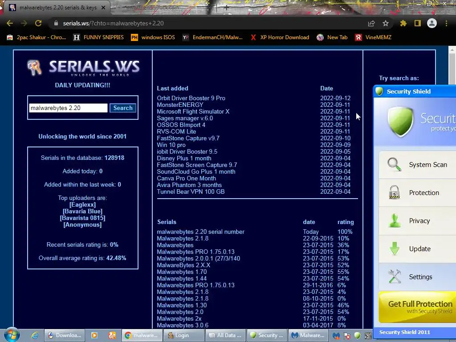Open the Malwarebytes 1.30 result
Screen dimensions: 456x342
point(182,305)
